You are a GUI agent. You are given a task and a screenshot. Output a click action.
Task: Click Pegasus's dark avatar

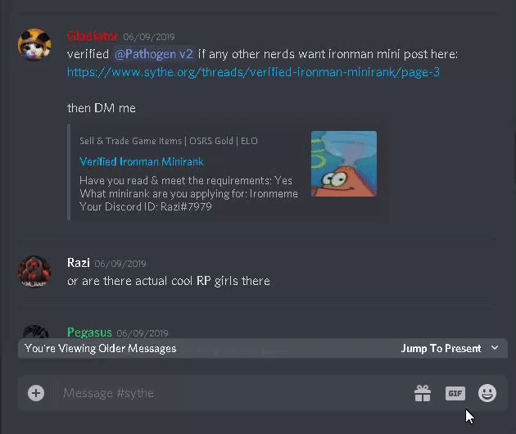35,332
